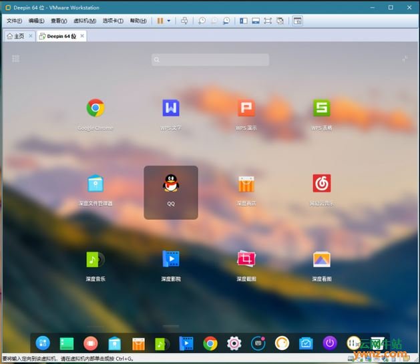Exit fullscreen launcher with corner icon
The height and width of the screenshot is (364, 420).
[x=405, y=58]
